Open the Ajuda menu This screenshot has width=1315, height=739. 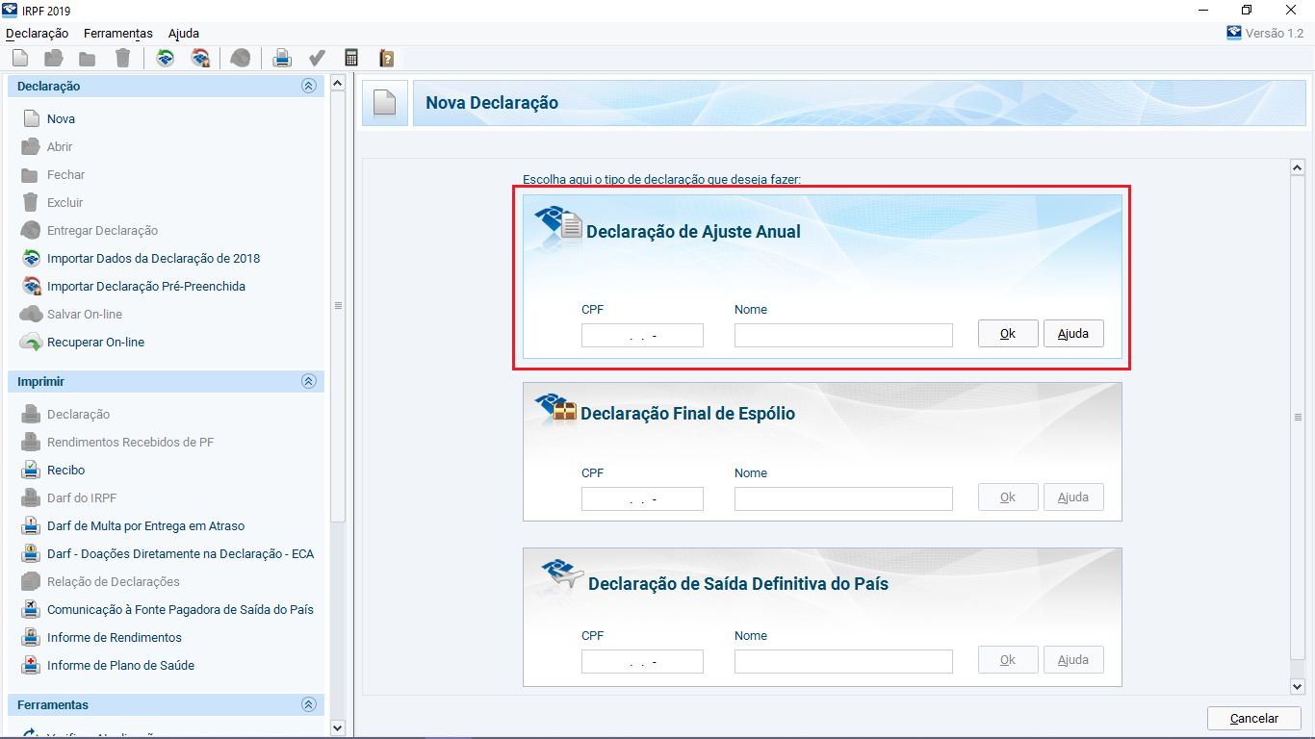[183, 33]
